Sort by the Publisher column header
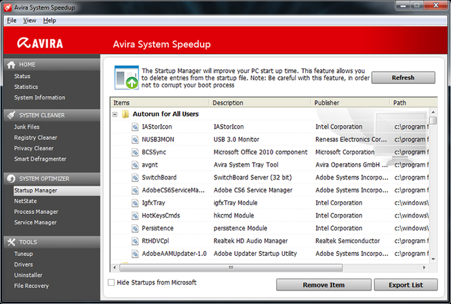 [x=351, y=102]
